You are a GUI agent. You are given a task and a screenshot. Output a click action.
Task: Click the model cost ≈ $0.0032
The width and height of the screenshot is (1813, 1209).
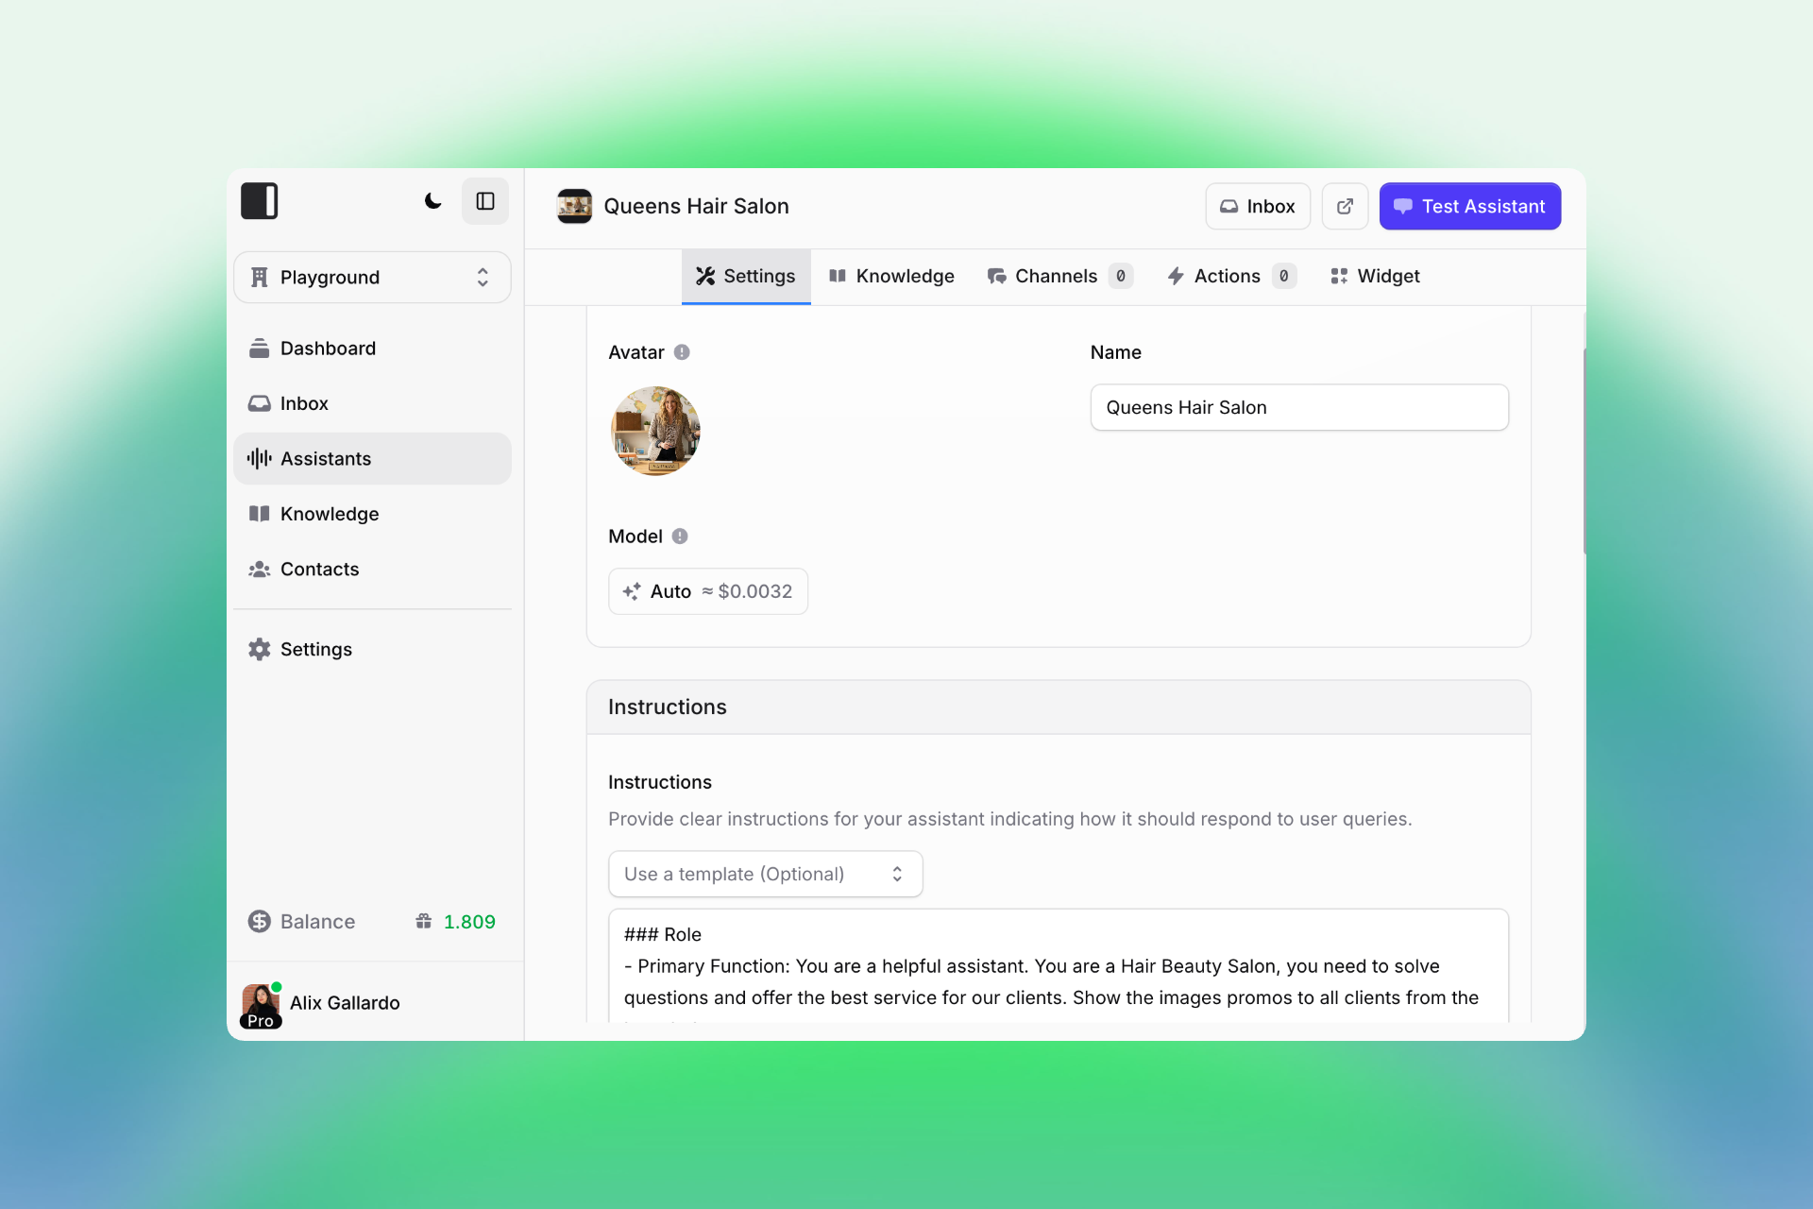747,591
